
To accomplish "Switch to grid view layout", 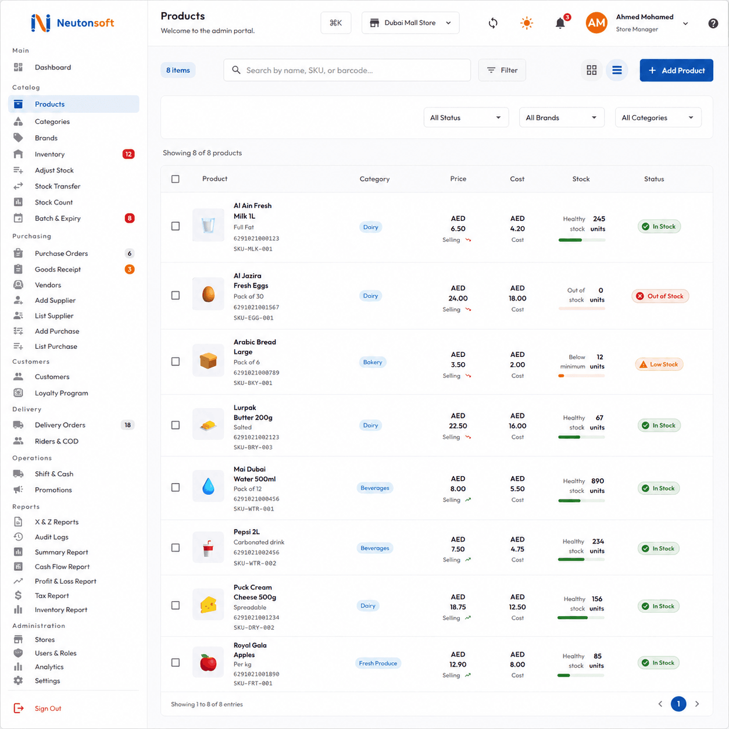I will (592, 70).
